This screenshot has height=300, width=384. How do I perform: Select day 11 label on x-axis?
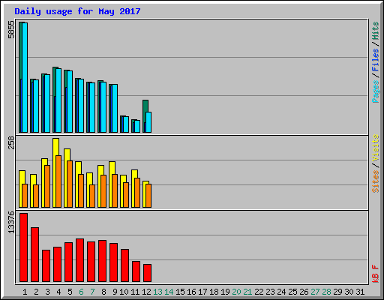tap(135, 292)
